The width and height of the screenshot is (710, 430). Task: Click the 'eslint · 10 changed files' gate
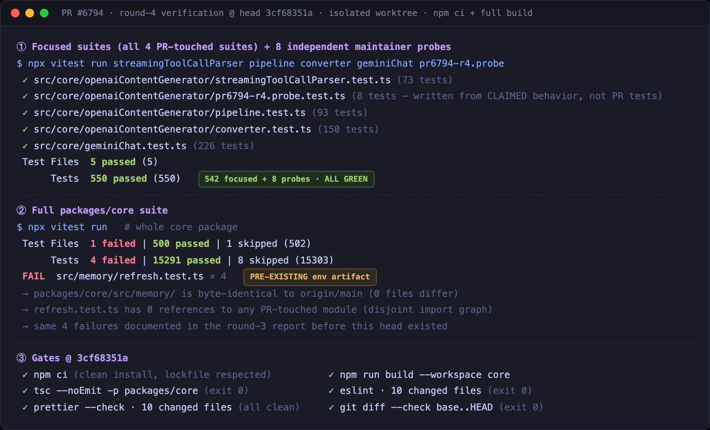[430, 391]
